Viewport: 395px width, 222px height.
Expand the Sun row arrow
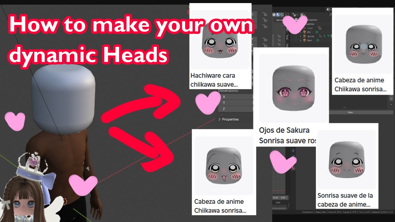click(300, 40)
